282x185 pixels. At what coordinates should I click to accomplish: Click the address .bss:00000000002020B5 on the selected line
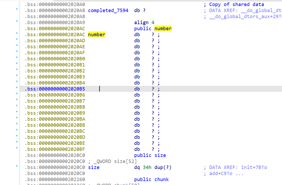click(x=55, y=89)
